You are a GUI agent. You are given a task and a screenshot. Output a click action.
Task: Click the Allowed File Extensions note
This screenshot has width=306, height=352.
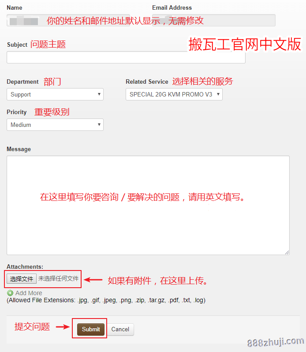[106, 300]
